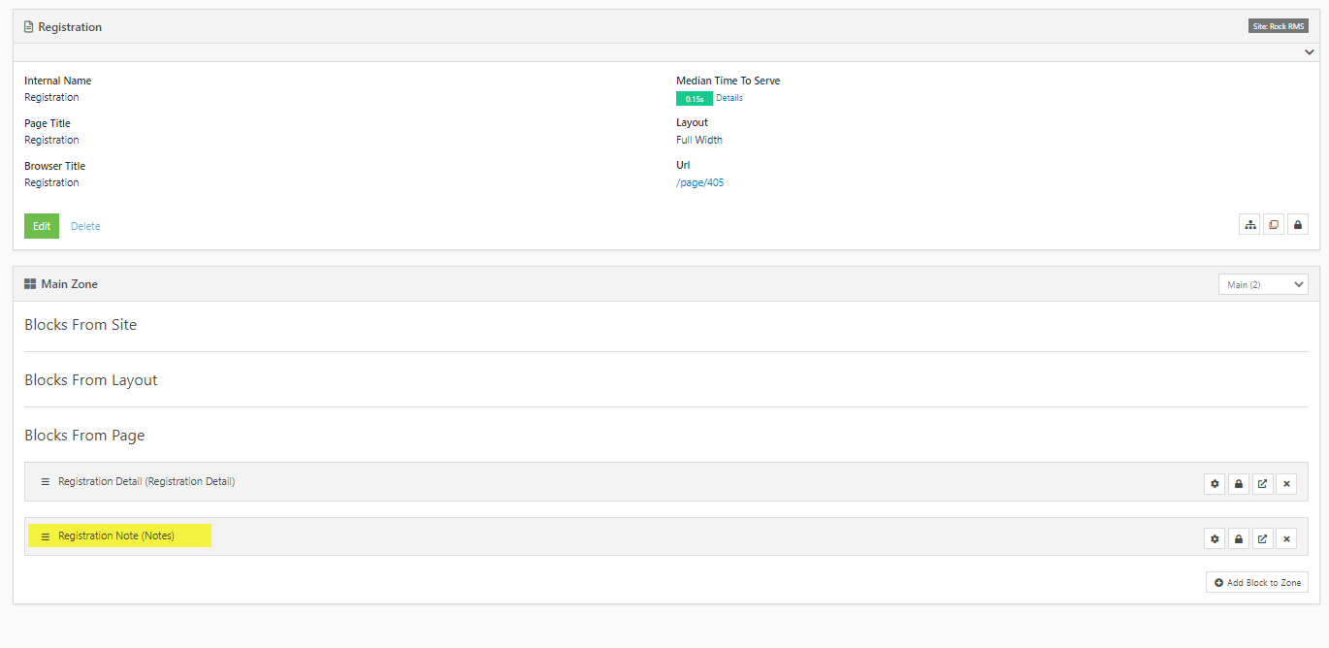Screen dimensions: 1329x648
Task: Open child pages sitemap icon
Action: point(1250,225)
